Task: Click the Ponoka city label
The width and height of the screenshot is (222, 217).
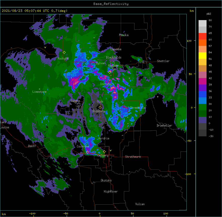Action: pyautogui.click(x=124, y=35)
